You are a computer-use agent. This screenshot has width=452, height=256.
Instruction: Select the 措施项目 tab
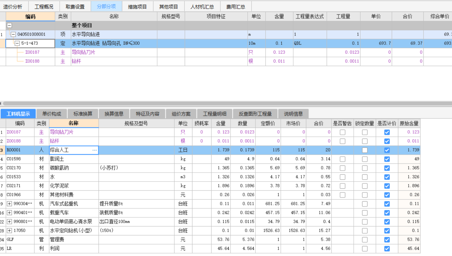(x=137, y=7)
